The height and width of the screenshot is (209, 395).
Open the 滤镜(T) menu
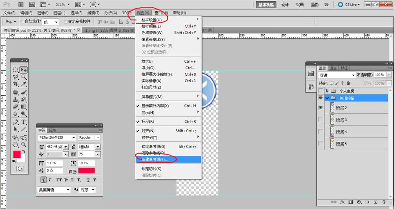coord(93,13)
